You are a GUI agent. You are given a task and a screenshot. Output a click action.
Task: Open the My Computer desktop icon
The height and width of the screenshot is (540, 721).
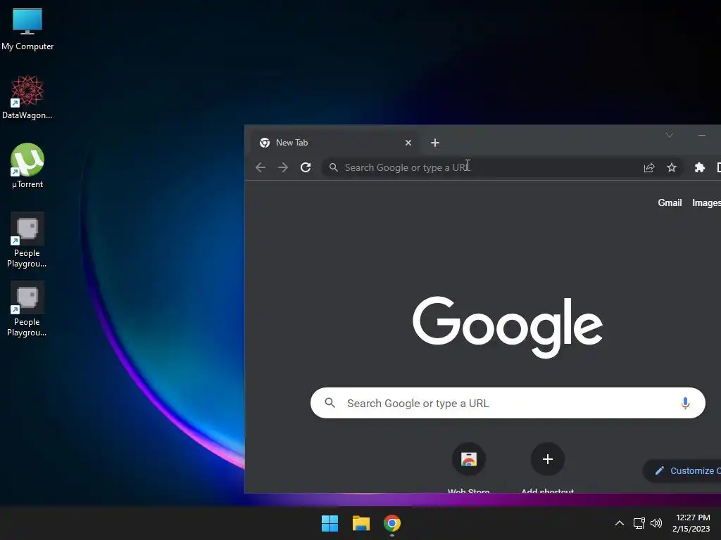coord(27,29)
